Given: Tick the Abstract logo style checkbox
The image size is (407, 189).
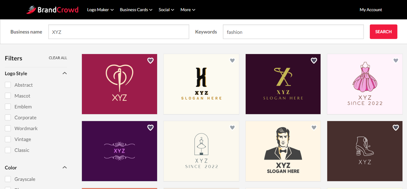Looking at the screenshot, I should point(8,85).
